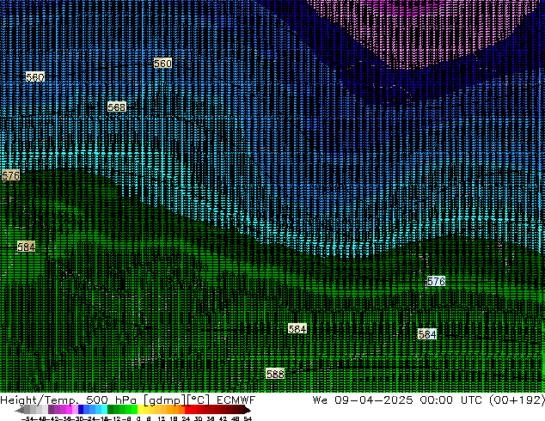Click the '[°C]' unit text
545x421 pixels.
[x=198, y=400]
